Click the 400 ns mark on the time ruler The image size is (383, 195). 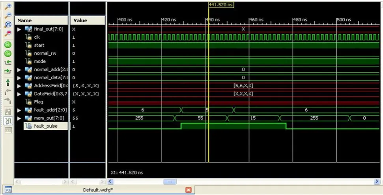point(125,20)
